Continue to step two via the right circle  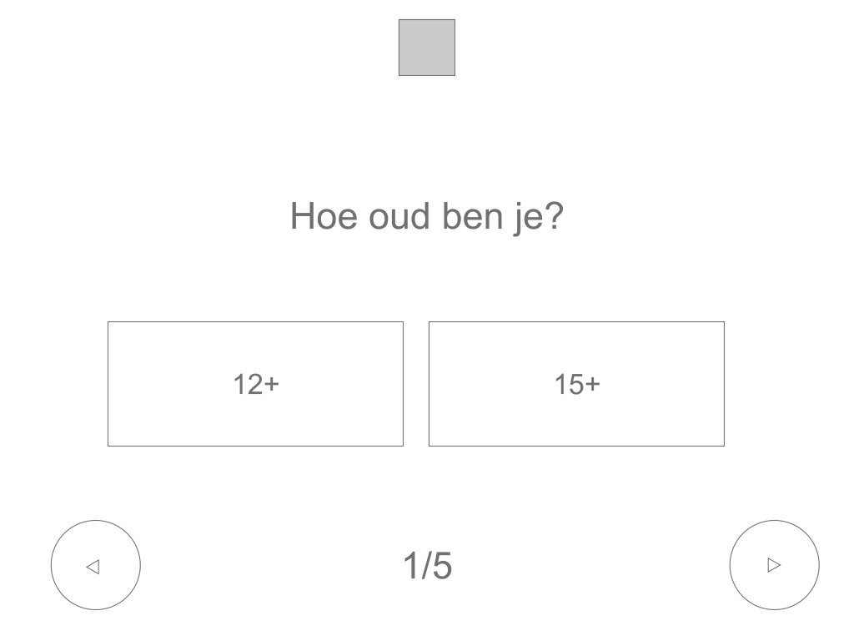(774, 565)
